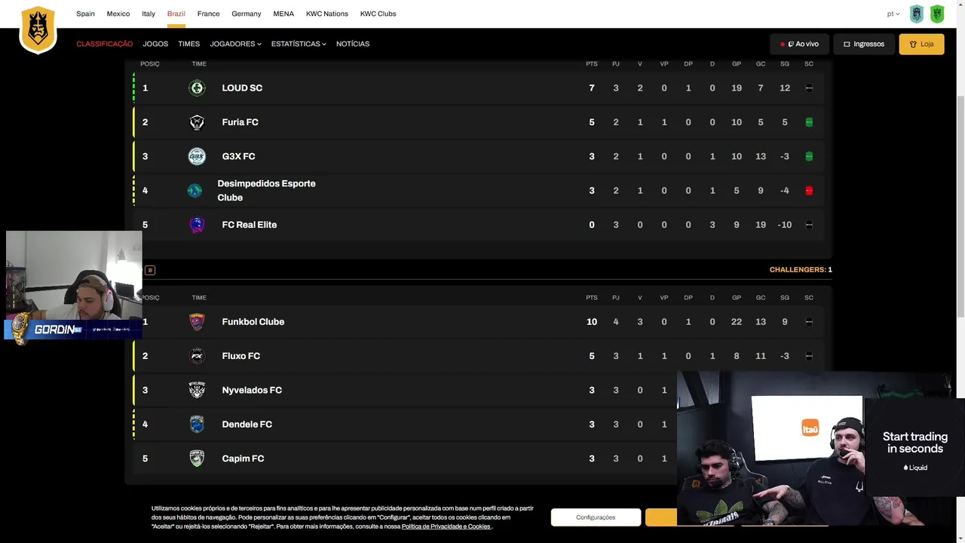This screenshot has width=965, height=543.
Task: Click the Kings League crown logo
Action: pyautogui.click(x=38, y=30)
